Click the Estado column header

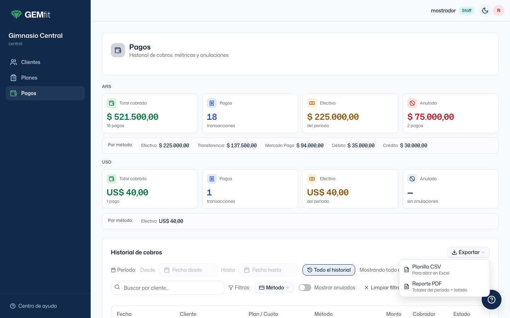point(461,314)
